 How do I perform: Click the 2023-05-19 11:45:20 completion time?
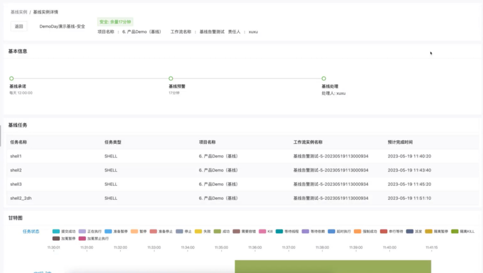[x=409, y=184]
